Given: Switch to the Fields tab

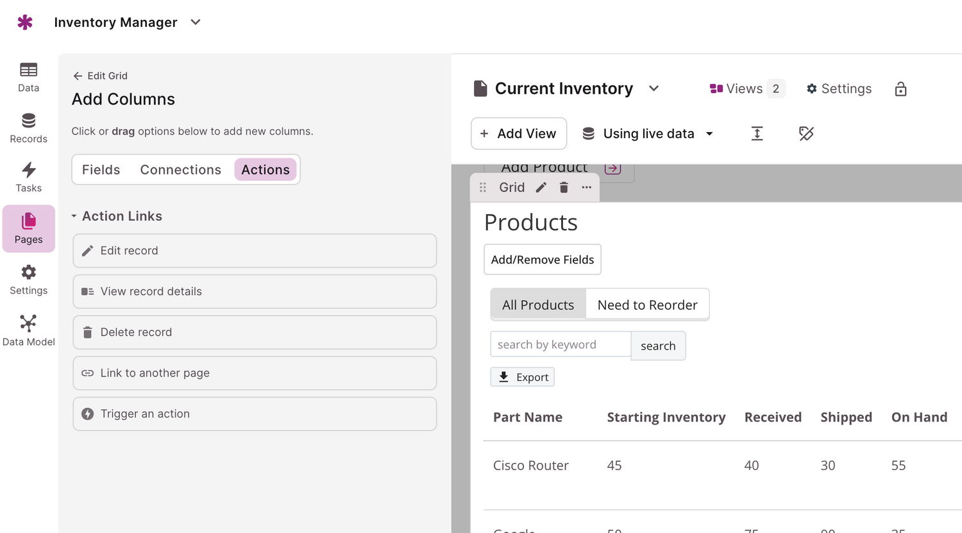Looking at the screenshot, I should pos(101,170).
